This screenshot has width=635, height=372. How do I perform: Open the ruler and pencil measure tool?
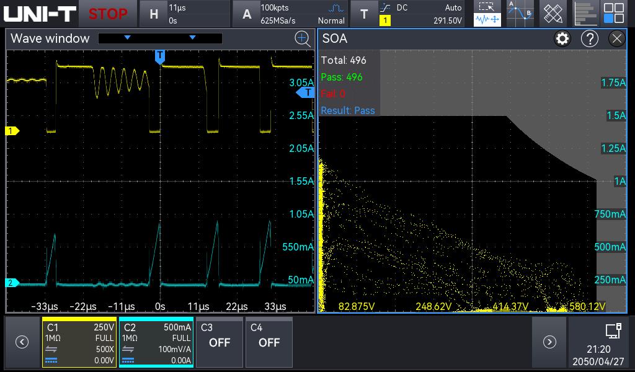coord(553,14)
